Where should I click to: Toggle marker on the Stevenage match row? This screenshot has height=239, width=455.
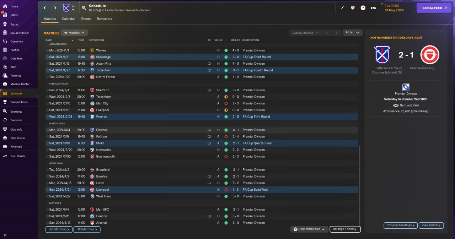(47, 57)
